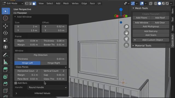Open the Round Handle dropdown
Screen dimensions: 175x98
tap(47, 87)
